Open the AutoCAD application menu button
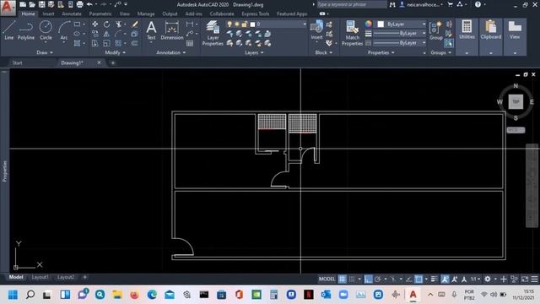This screenshot has width=540, height=304. coord(8,8)
